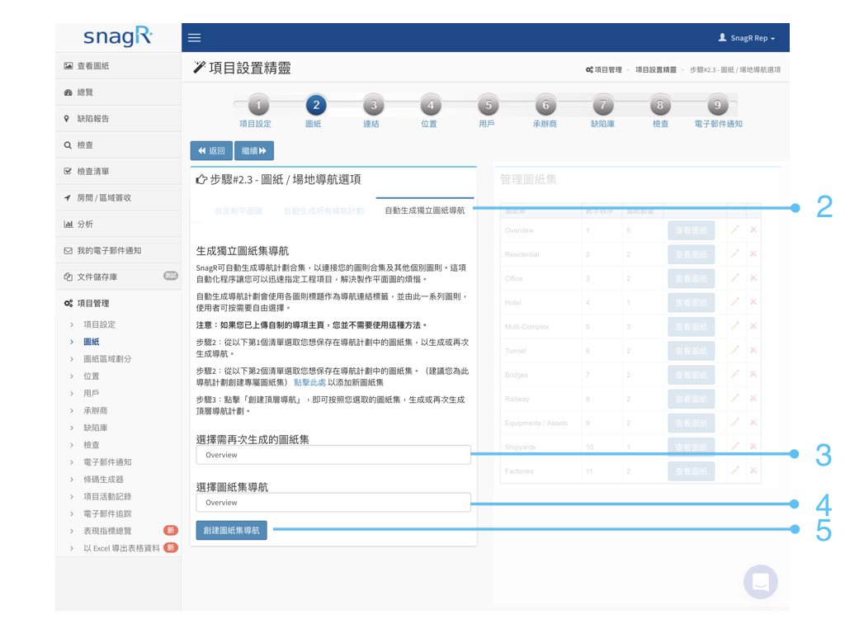Click the snagR logo
The width and height of the screenshot is (845, 634).
click(118, 36)
